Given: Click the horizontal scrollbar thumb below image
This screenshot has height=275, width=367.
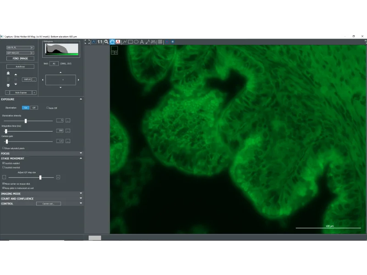Looking at the screenshot, I should (95, 238).
